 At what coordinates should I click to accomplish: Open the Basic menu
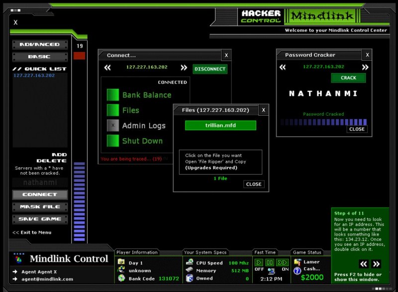pyautogui.click(x=39, y=57)
